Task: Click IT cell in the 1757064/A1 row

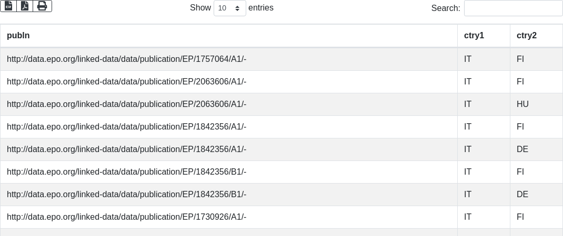Action: (x=468, y=59)
